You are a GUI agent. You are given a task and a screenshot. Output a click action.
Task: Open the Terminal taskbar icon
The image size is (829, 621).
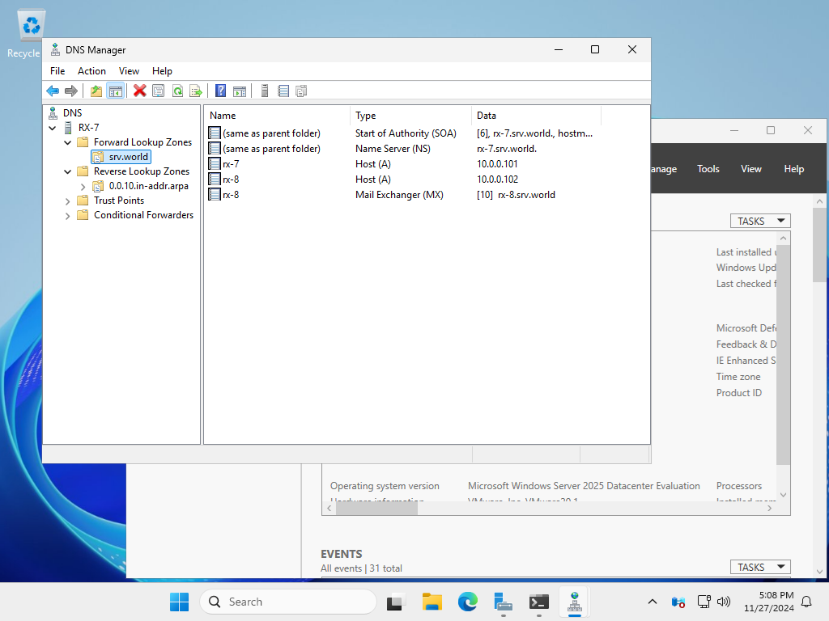tap(538, 602)
